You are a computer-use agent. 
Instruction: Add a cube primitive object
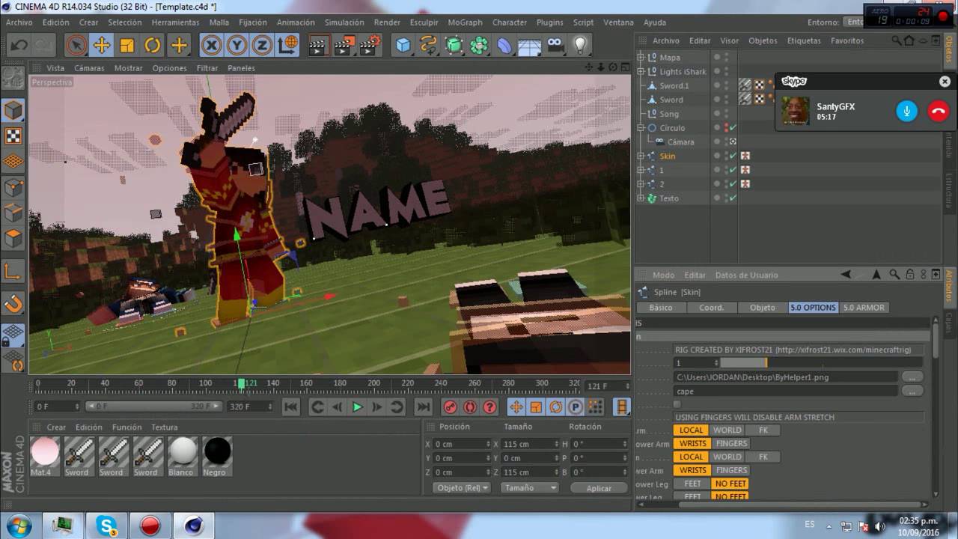pyautogui.click(x=404, y=46)
